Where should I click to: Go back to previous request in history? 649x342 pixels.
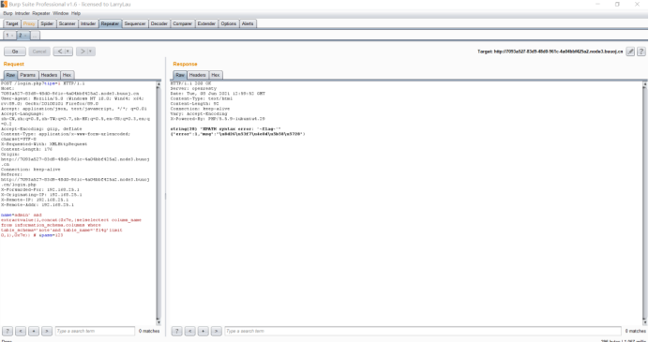pos(60,52)
